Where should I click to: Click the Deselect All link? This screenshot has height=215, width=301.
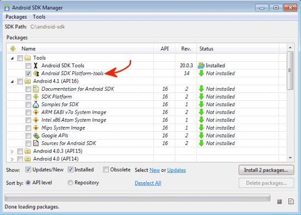[148, 183]
